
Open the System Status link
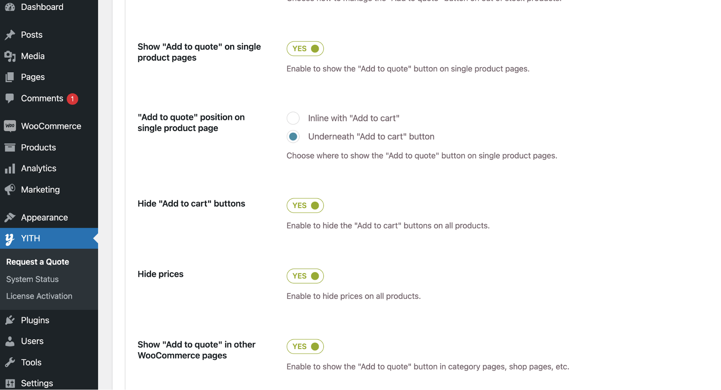tap(32, 279)
